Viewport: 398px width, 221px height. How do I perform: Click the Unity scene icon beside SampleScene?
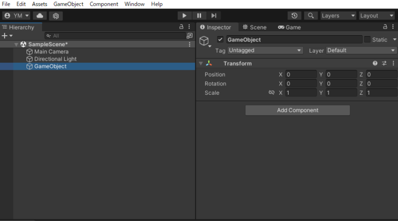[x=23, y=45]
